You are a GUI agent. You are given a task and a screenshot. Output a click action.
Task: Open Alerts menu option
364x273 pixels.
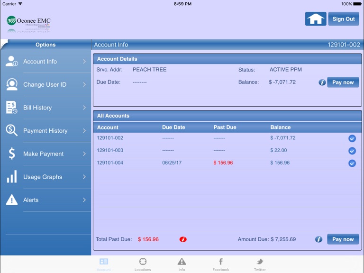point(45,200)
